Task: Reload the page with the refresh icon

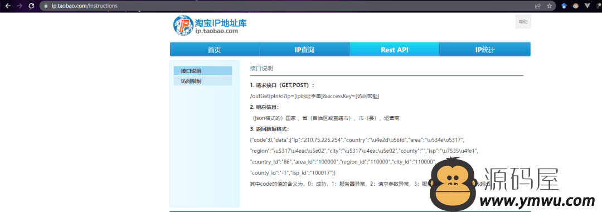Action: click(x=31, y=6)
